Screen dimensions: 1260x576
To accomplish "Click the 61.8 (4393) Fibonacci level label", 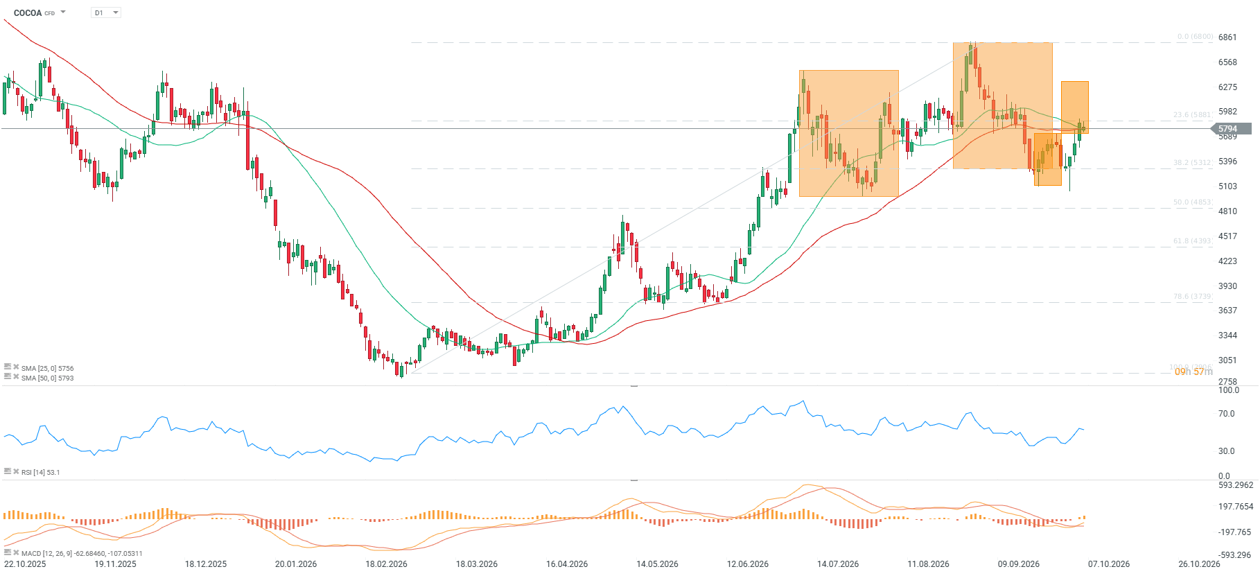I will point(1192,241).
